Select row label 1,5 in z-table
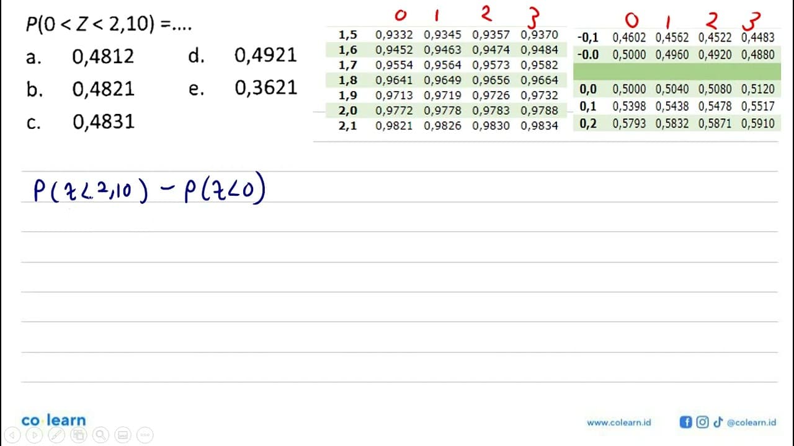The height and width of the screenshot is (446, 794). 348,35
